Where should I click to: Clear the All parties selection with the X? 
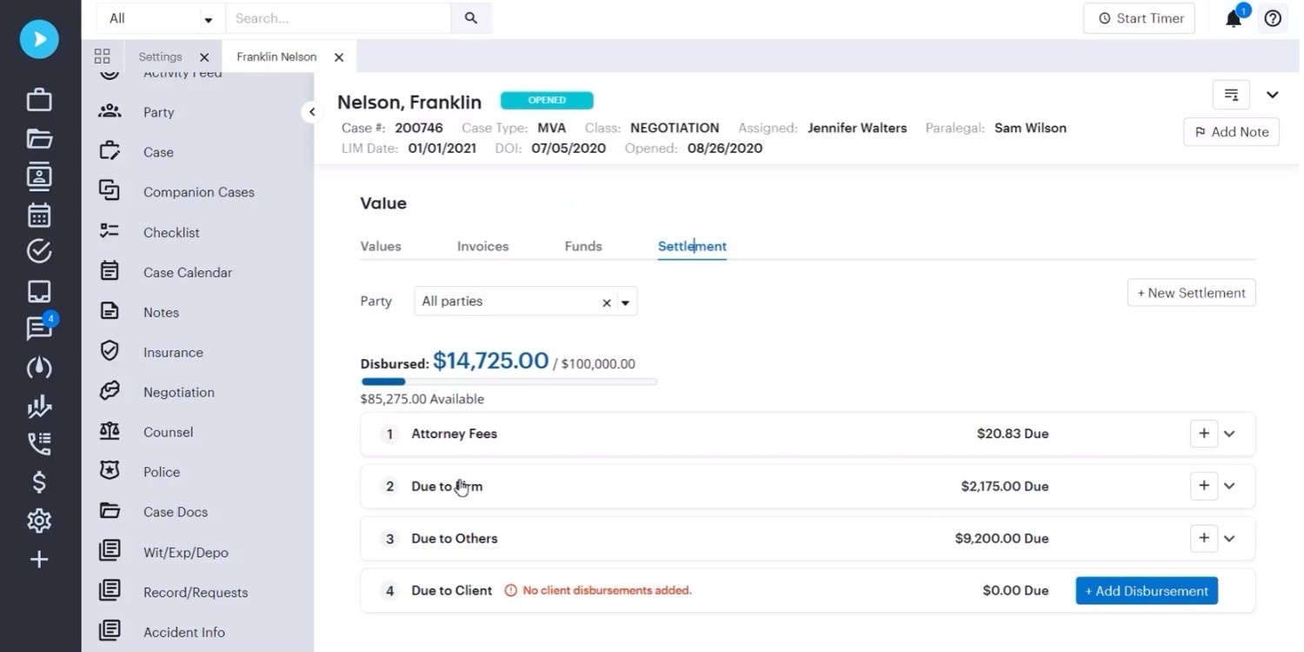pyautogui.click(x=606, y=302)
